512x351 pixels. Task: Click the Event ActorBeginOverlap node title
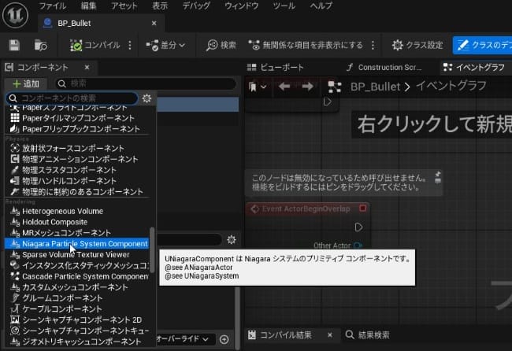[x=306, y=209]
